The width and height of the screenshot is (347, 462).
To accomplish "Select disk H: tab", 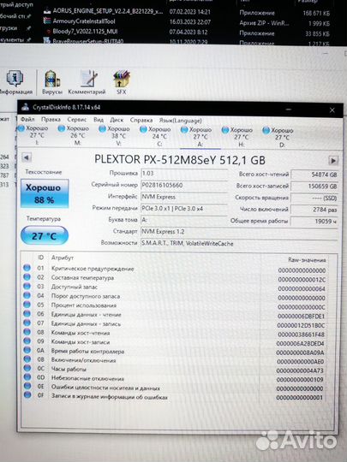I will pyautogui.click(x=238, y=137).
